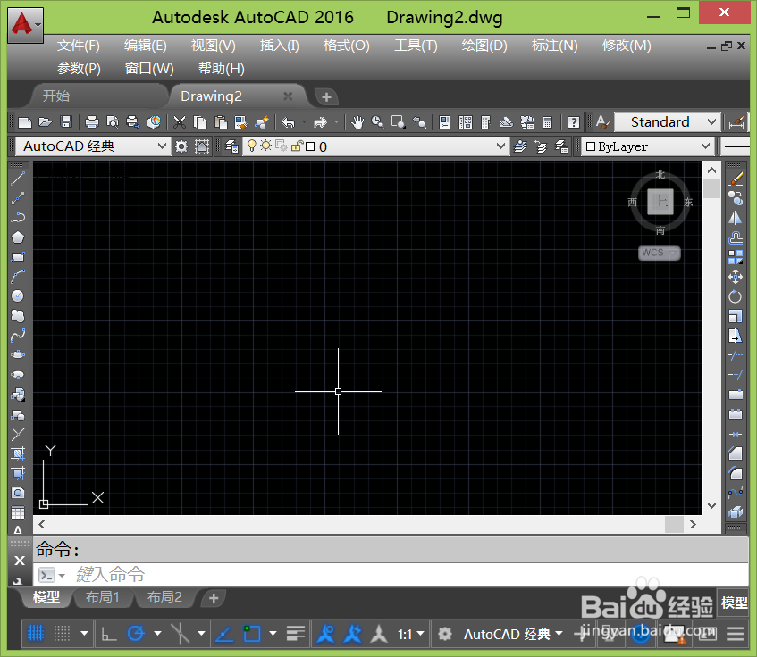Viewport: 757px width, 657px height.
Task: Click the Help question mark icon
Action: pos(574,122)
